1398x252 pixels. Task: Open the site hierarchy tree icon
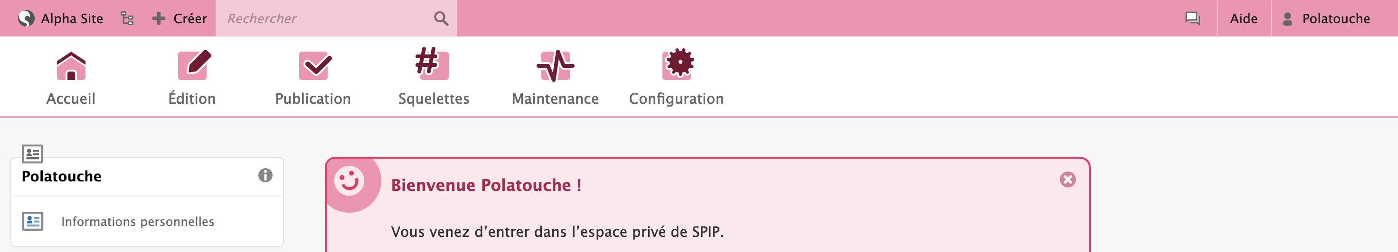coord(127,18)
